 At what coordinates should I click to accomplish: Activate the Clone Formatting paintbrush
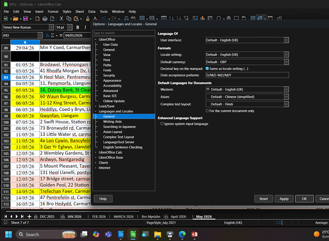88,19
